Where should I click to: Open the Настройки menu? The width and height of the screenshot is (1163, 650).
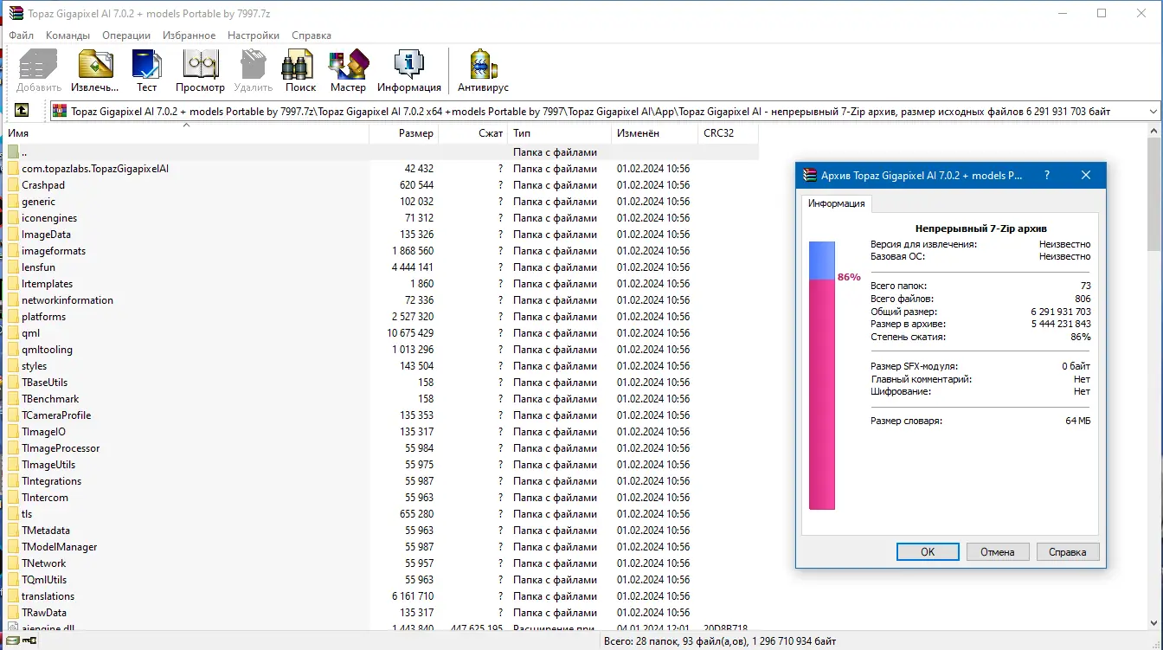pyautogui.click(x=254, y=35)
